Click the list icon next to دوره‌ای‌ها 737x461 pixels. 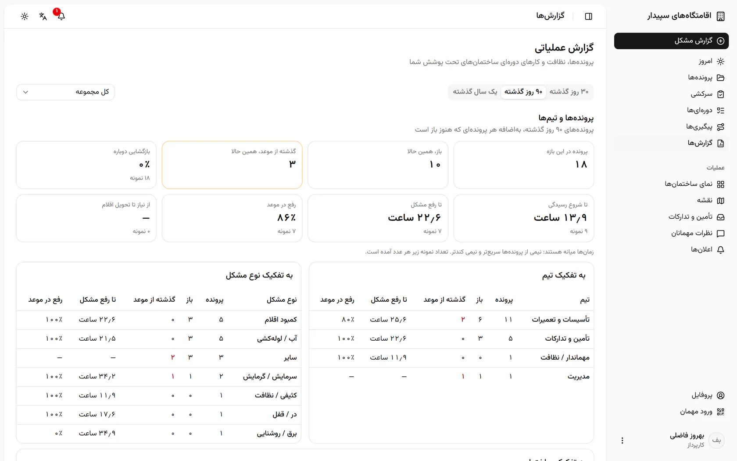(720, 111)
